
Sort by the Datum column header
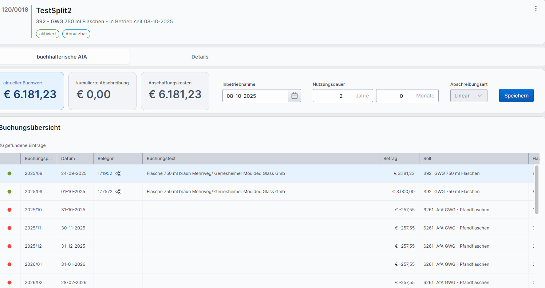[68, 159]
